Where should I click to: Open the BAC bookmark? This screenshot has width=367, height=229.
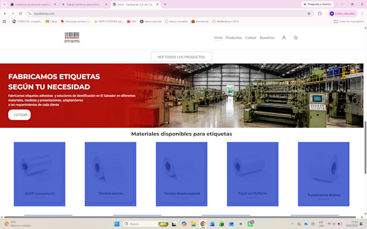tap(132, 21)
